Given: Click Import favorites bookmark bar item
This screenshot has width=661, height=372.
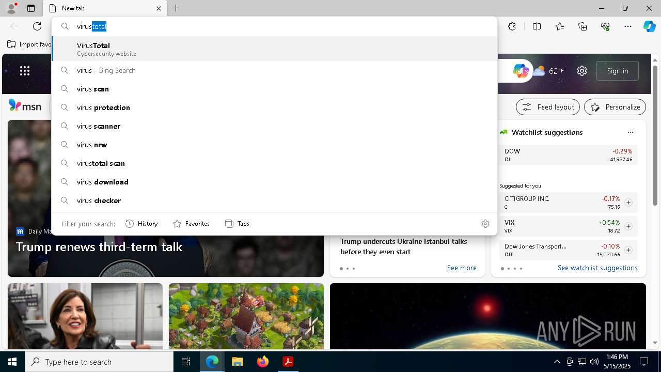Looking at the screenshot, I should click(x=29, y=44).
